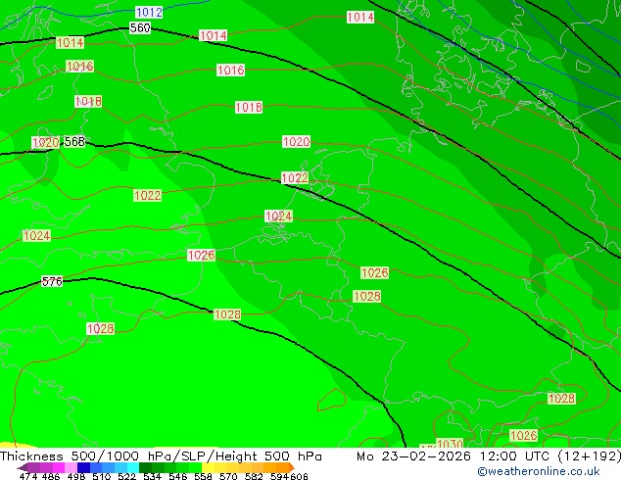621x480 pixels.
Task: Click the yellow legend swatch right of 558
Action: 208,467
